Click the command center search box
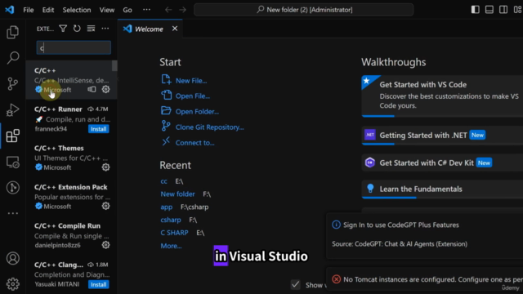 click(x=303, y=10)
